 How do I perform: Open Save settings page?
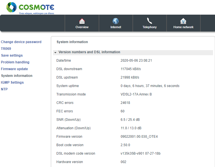point(12,55)
